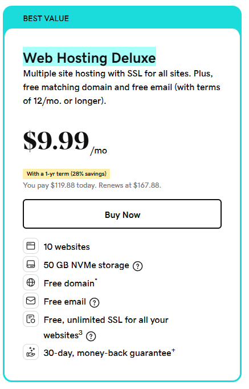Viewport: 249px width, 389px height.
Task: Click the SSL certificate icon
Action: coord(31,319)
